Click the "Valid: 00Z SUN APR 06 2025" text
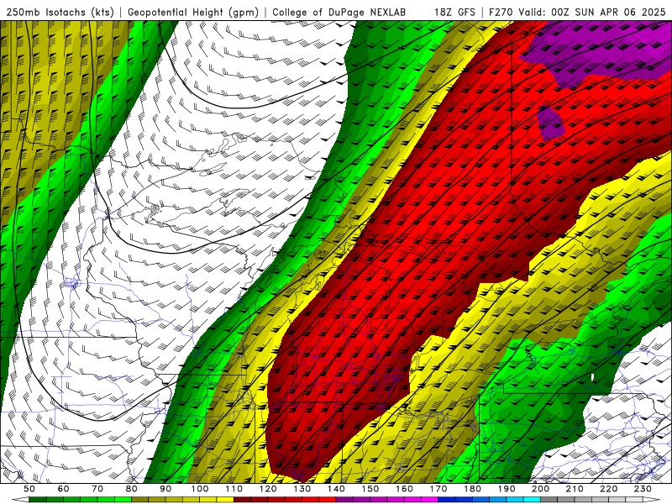 (x=592, y=12)
